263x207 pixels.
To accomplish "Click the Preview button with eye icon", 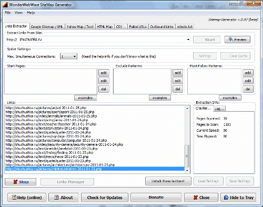I will click(x=237, y=40).
